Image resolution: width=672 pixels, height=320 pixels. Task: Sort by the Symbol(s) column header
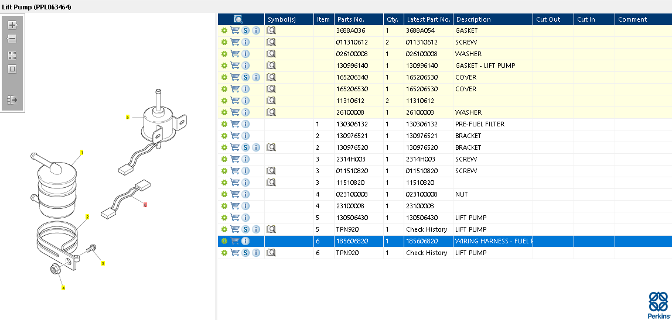289,19
